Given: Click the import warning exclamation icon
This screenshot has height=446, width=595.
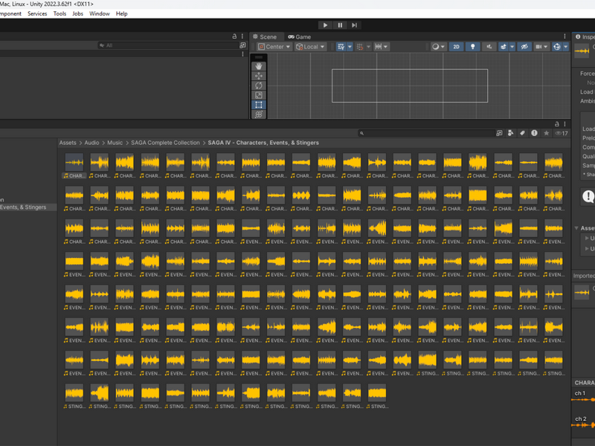Looking at the screenshot, I should 588,196.
